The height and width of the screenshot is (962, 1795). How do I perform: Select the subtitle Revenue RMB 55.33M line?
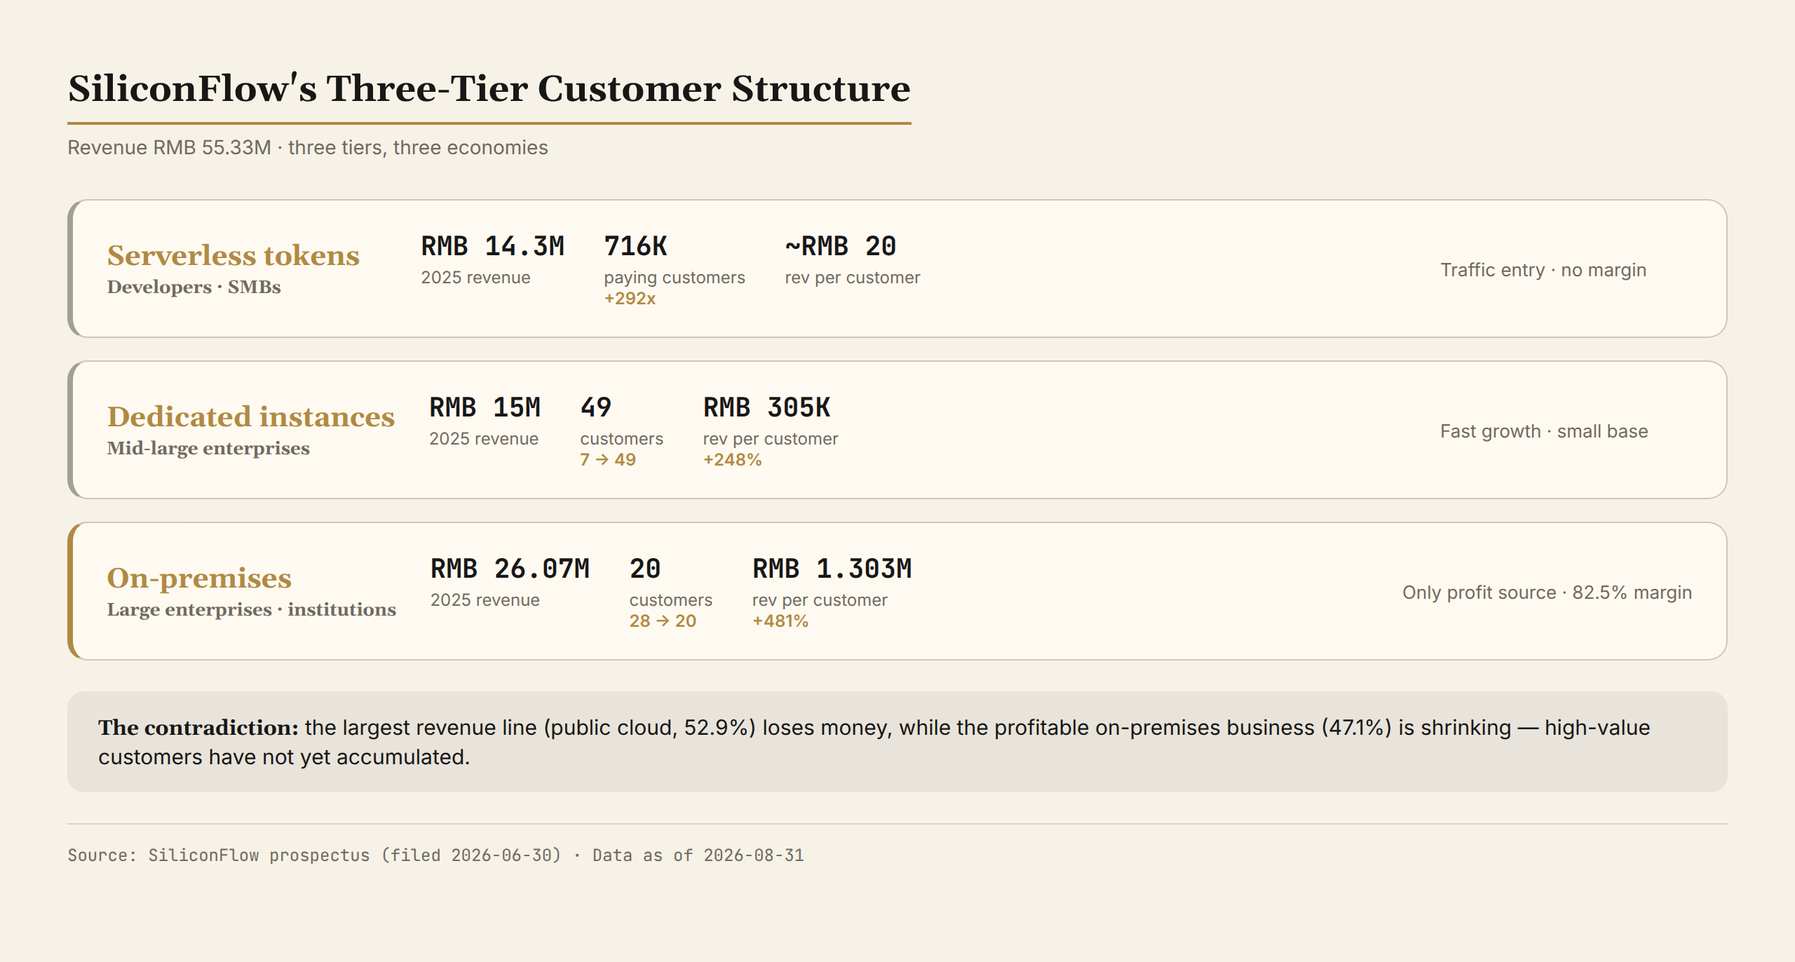click(308, 148)
